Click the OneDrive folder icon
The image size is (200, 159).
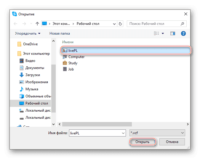pyautogui.click(x=19, y=44)
